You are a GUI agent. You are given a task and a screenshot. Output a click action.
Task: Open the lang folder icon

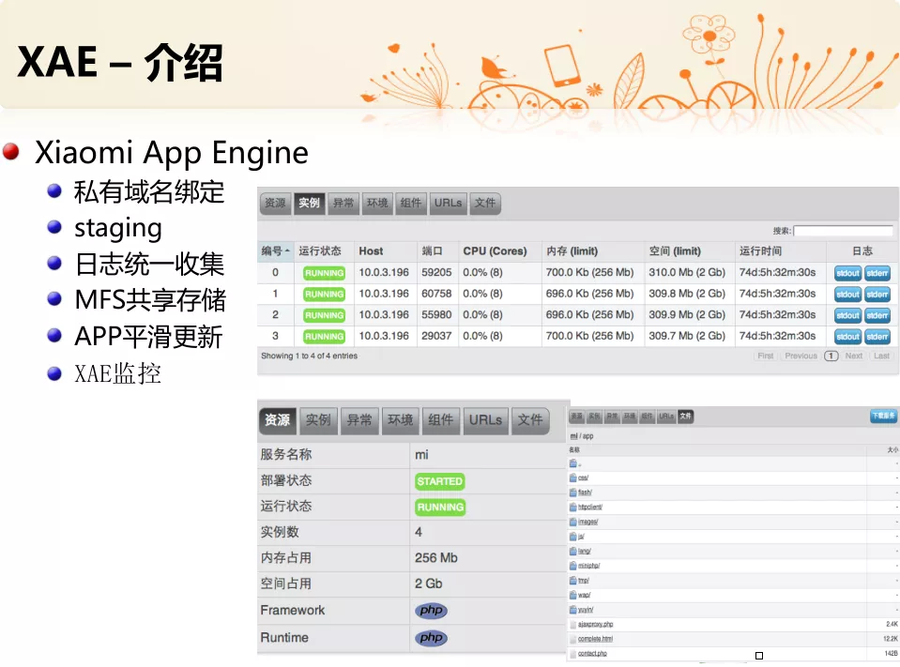pyautogui.click(x=572, y=551)
